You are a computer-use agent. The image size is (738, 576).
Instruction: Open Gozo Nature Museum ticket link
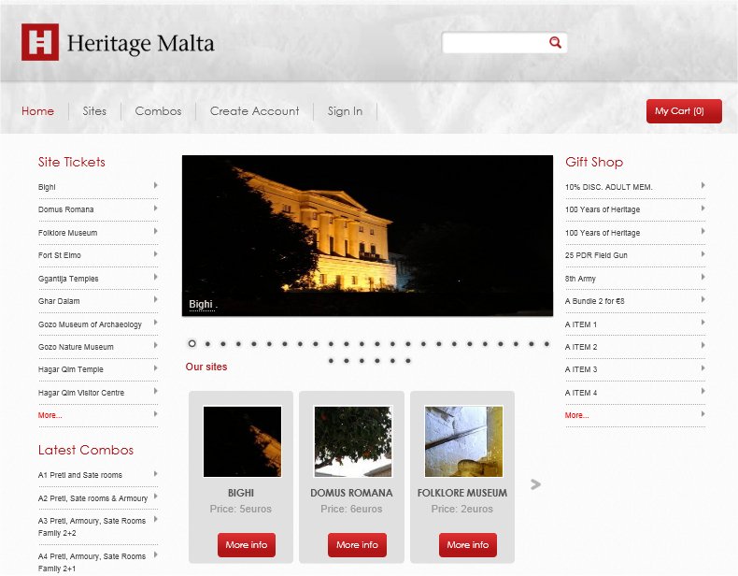pos(76,347)
